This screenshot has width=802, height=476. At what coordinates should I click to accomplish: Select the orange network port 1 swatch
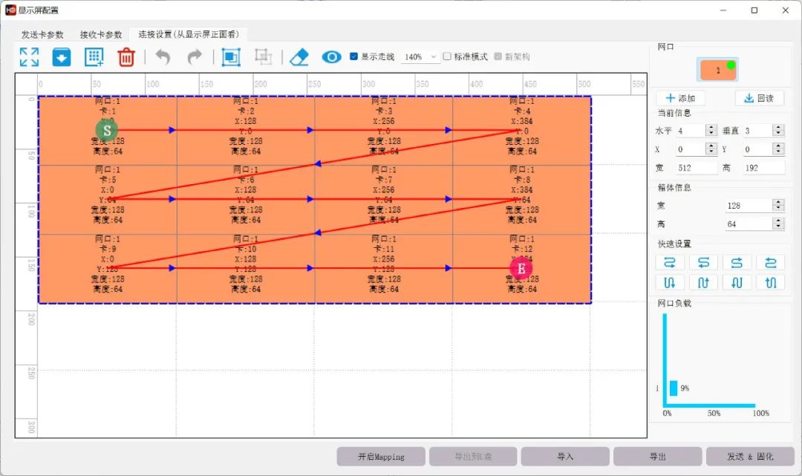tap(717, 70)
